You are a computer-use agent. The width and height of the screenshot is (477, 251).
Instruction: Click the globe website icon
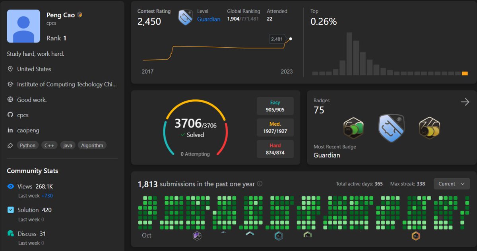tap(10, 100)
